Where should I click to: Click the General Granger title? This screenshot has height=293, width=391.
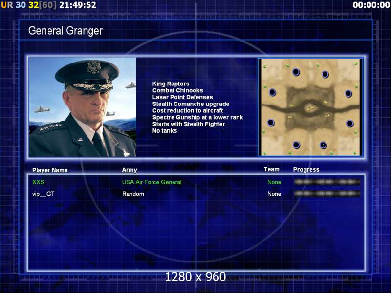tap(65, 31)
